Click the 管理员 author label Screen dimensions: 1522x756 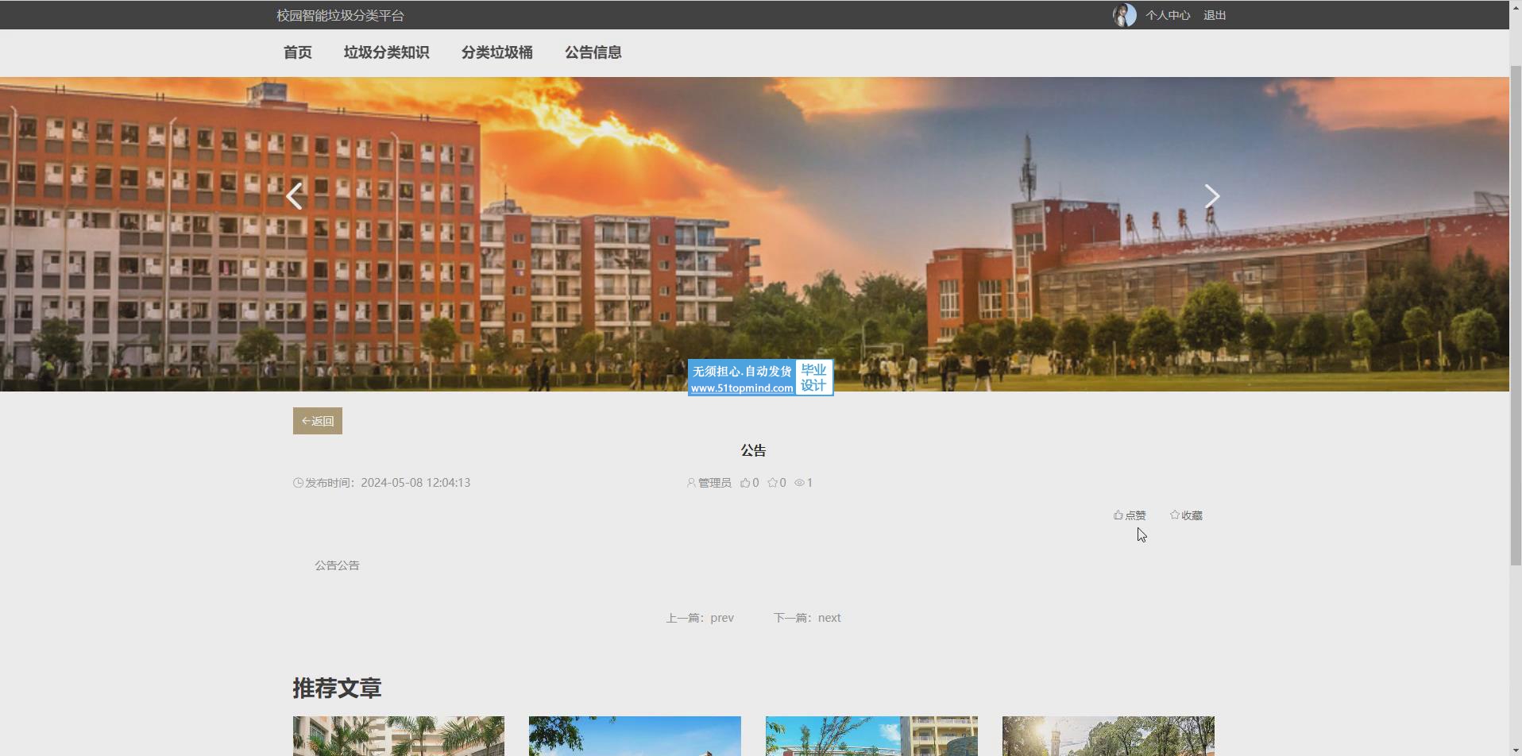(x=715, y=483)
